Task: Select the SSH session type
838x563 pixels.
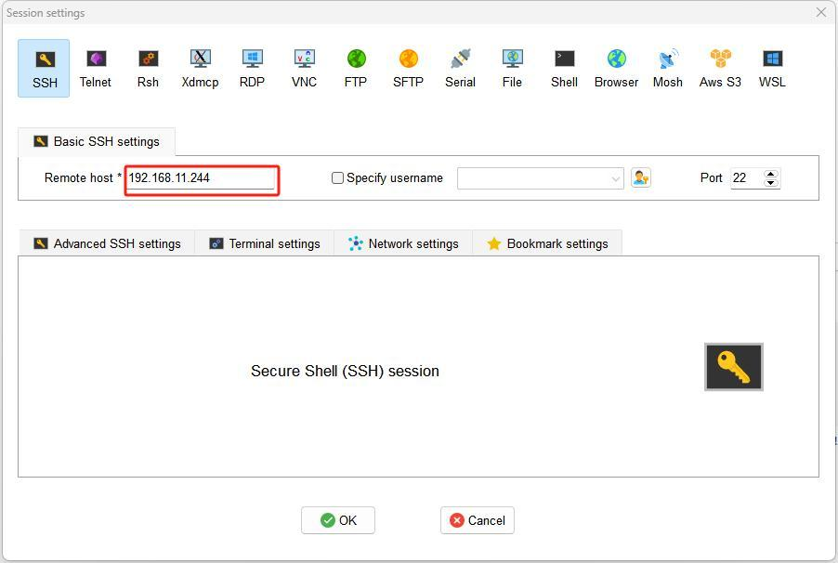Action: pyautogui.click(x=44, y=69)
